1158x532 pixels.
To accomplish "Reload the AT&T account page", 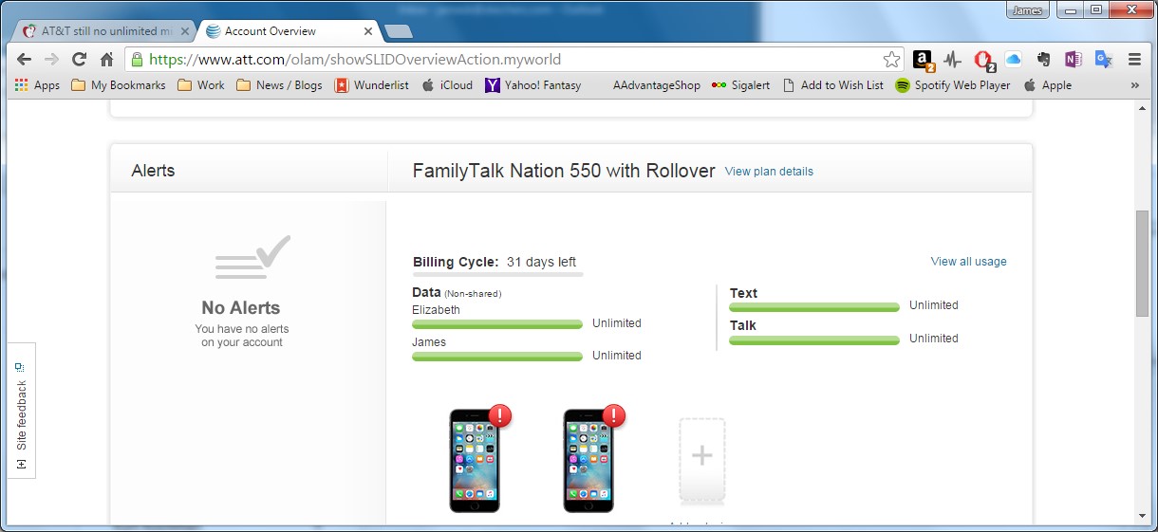I will pos(80,59).
